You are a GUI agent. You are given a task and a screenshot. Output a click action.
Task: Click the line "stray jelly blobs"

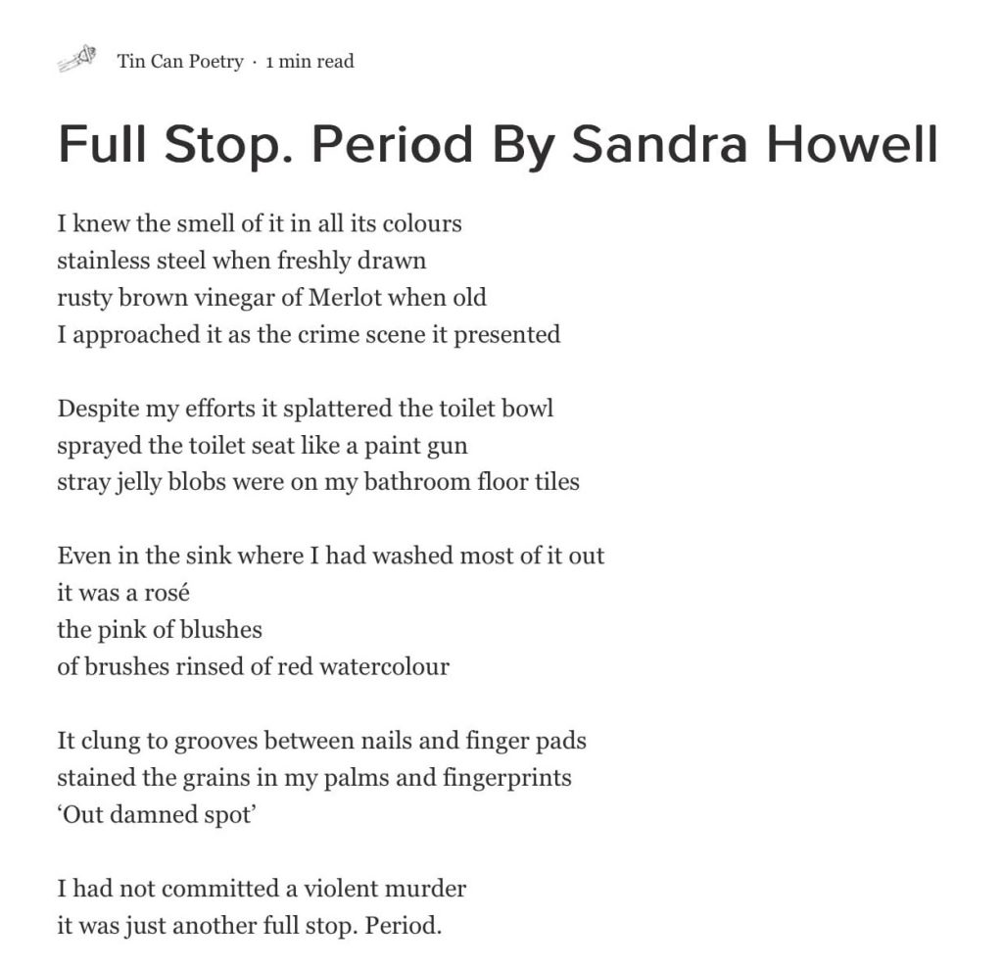(318, 482)
